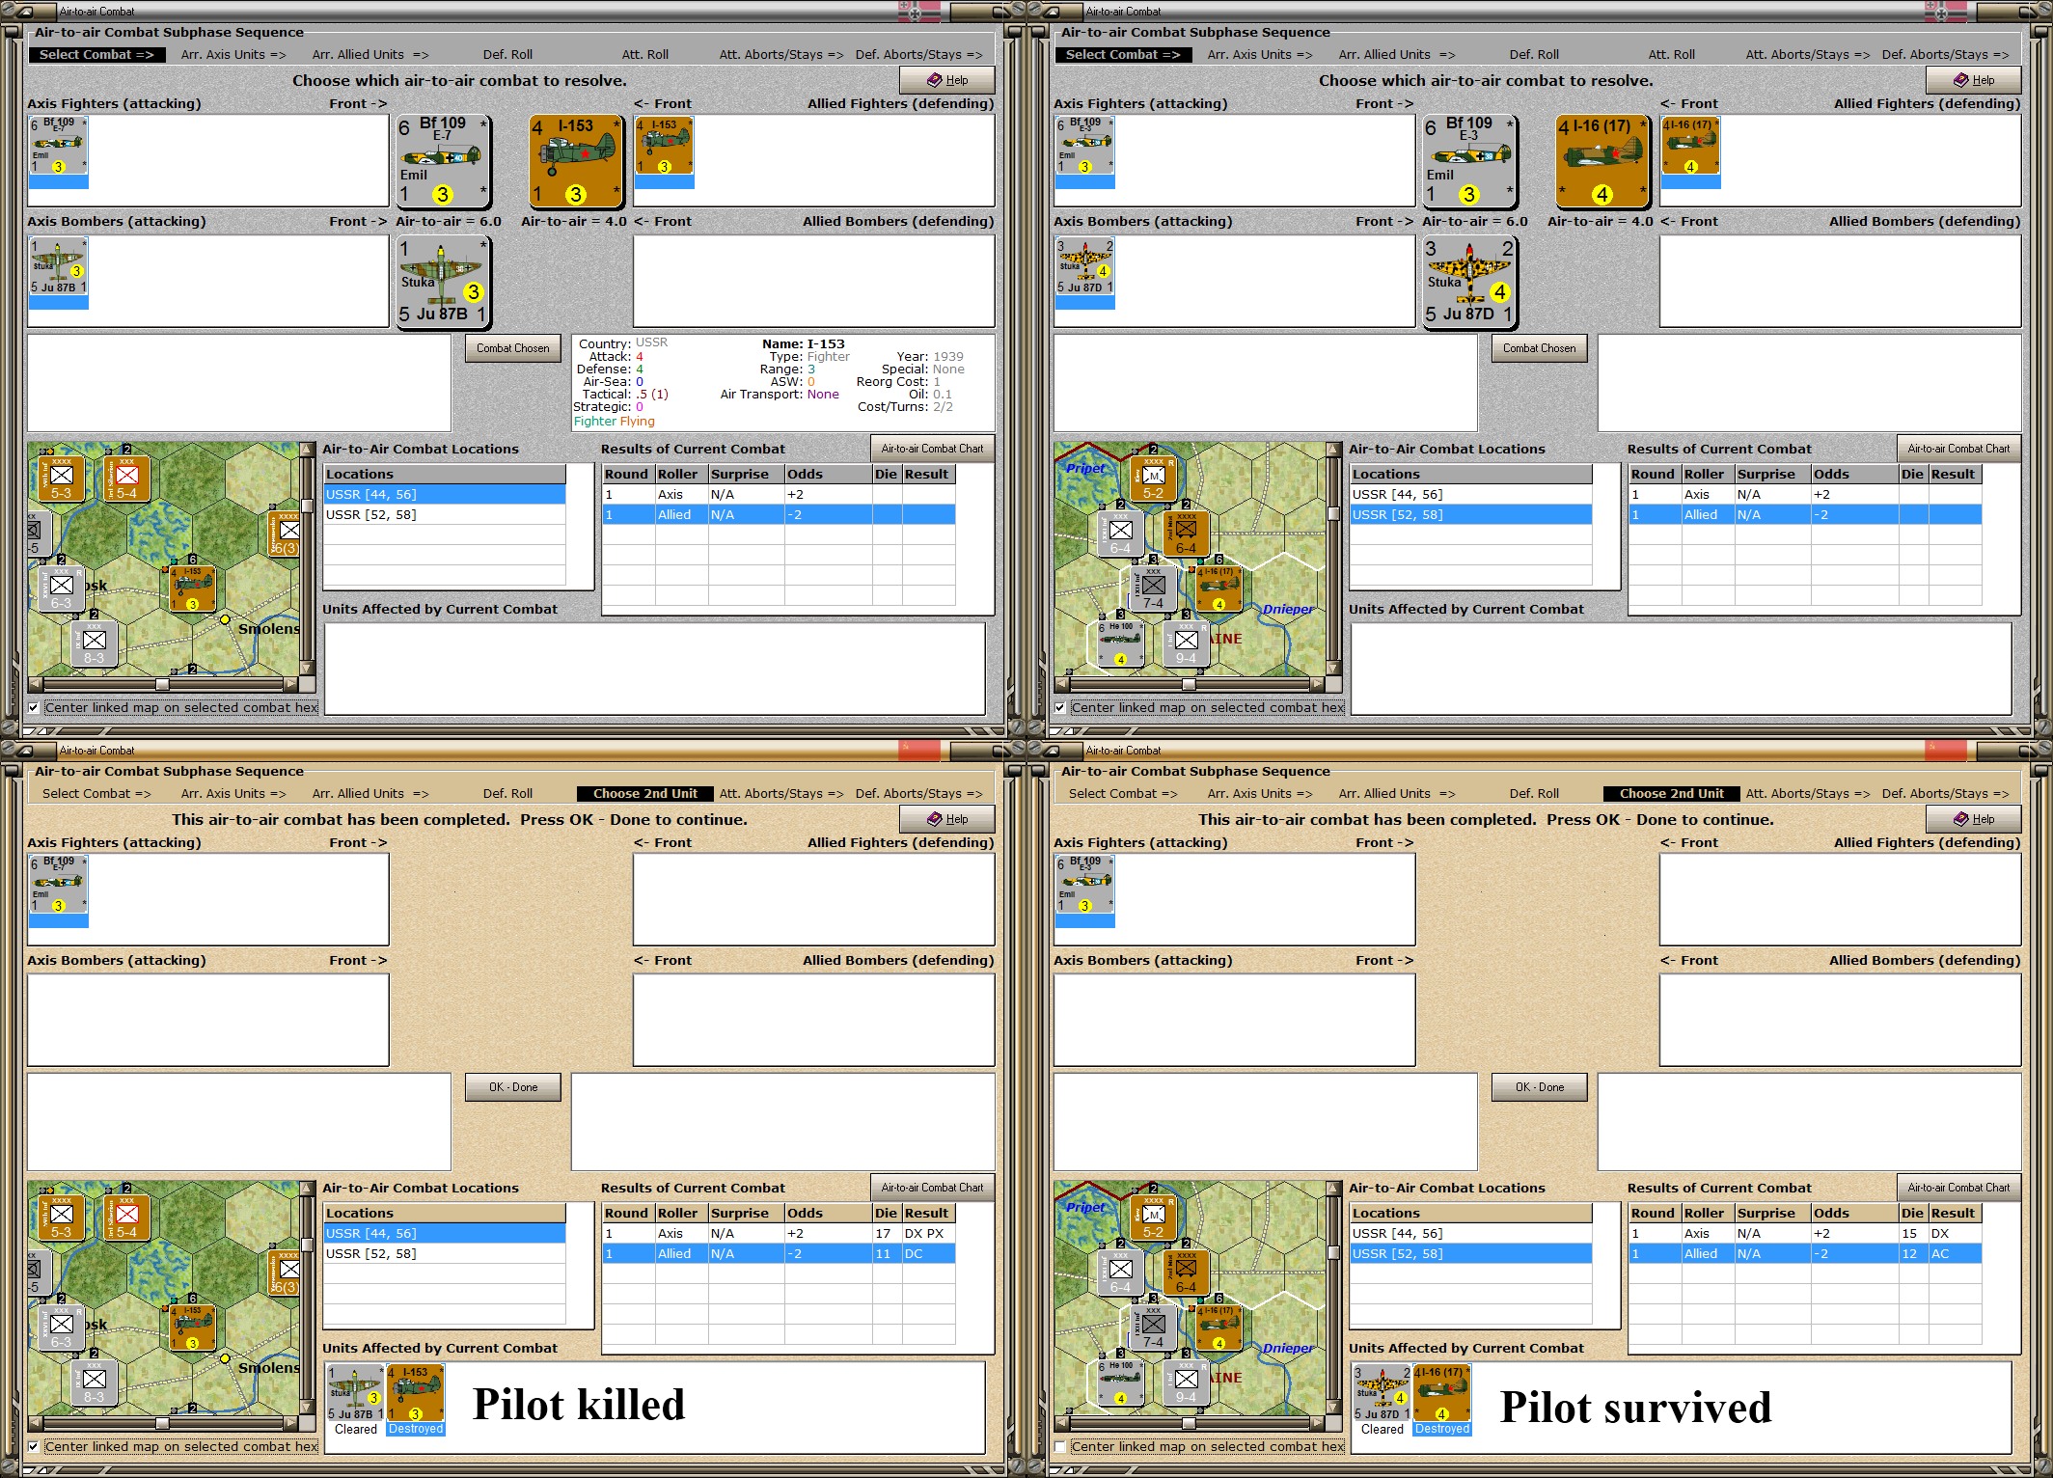Open Help in the bottom-left window
Screen dimensions: 2053x1478
(947, 819)
